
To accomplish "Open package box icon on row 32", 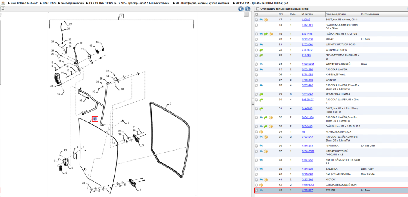I will (x=271, y=117).
